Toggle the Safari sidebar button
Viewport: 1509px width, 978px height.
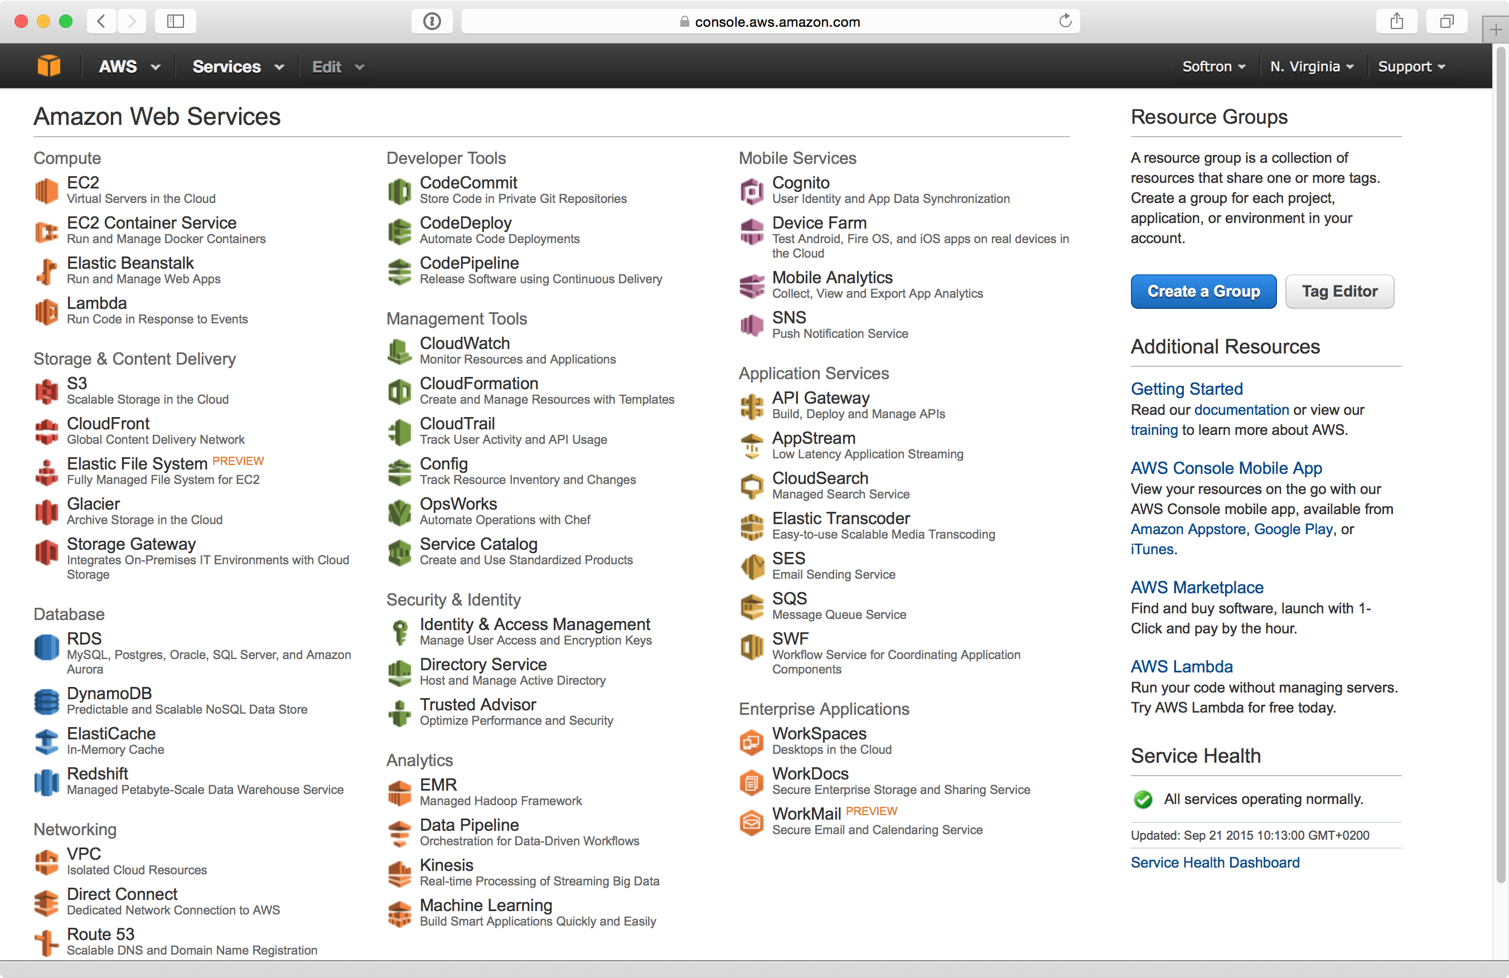tap(176, 22)
